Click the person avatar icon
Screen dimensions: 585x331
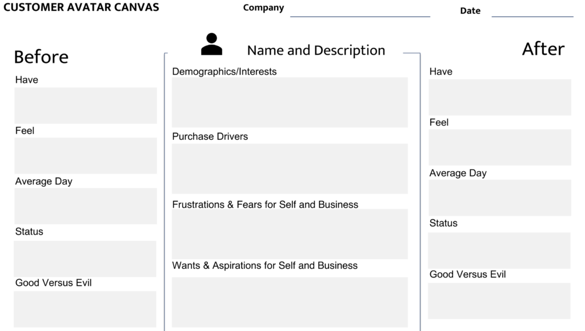[x=211, y=45]
